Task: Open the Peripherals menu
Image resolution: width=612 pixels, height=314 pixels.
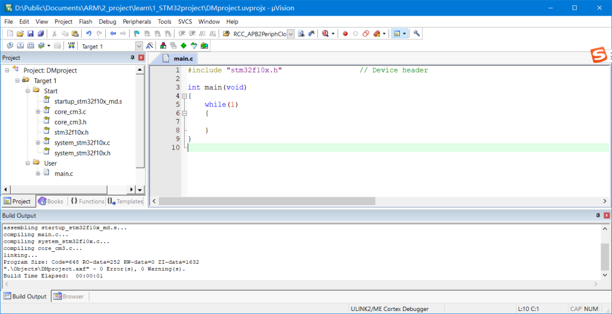Action: coord(137,22)
